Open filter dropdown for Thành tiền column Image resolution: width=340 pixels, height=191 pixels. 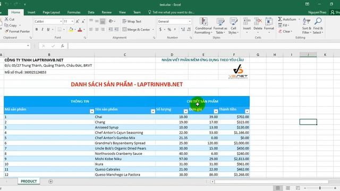pos(247,111)
